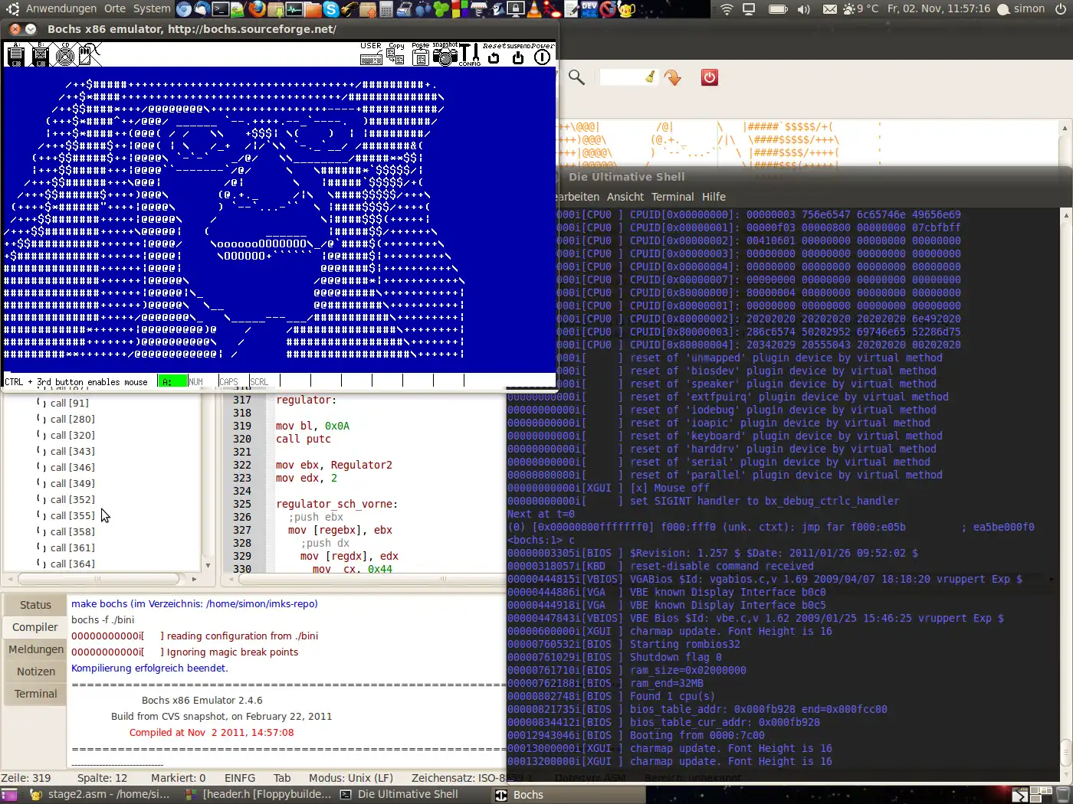The image size is (1073, 804).
Task: Open the mail indicator menu
Action: 829,9
